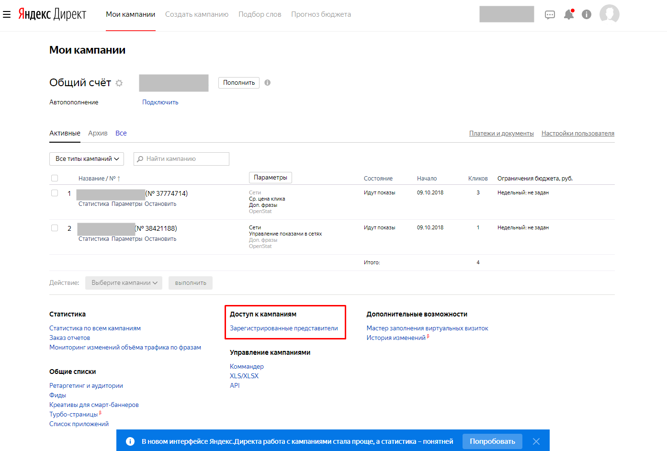Sort by name using arrow icon
This screenshot has height=451, width=667.
coord(119,179)
